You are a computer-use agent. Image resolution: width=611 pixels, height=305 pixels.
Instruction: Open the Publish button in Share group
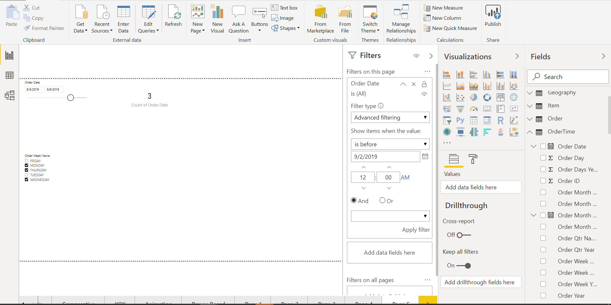493,16
